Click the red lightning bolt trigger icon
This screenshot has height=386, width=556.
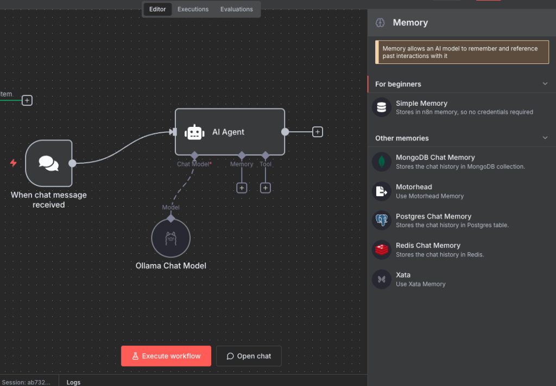tap(14, 163)
